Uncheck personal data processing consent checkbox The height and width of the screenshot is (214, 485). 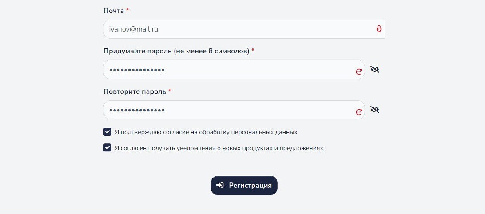click(107, 132)
